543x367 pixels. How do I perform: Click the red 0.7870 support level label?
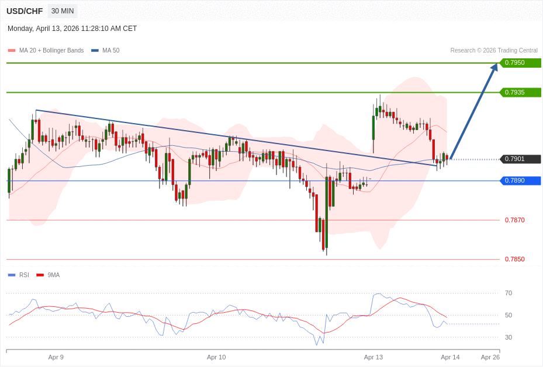click(x=514, y=220)
